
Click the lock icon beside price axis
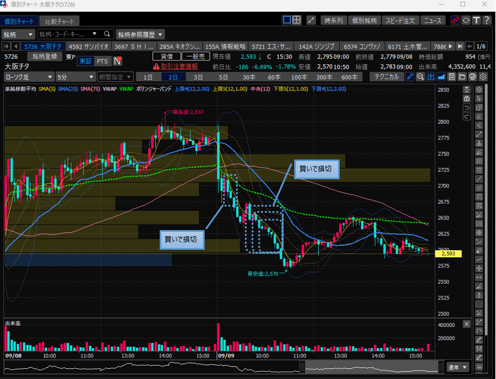coord(466,99)
